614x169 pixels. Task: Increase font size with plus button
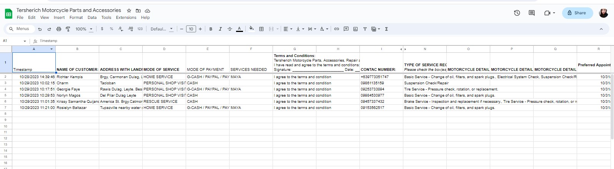tap(200, 29)
